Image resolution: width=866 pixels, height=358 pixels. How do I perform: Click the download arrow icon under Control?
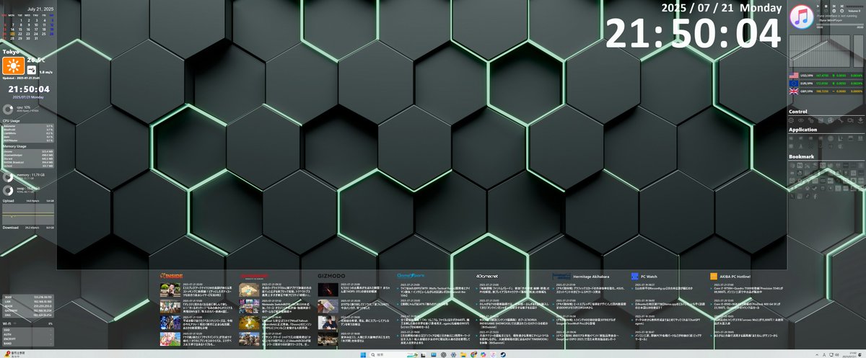(x=860, y=120)
